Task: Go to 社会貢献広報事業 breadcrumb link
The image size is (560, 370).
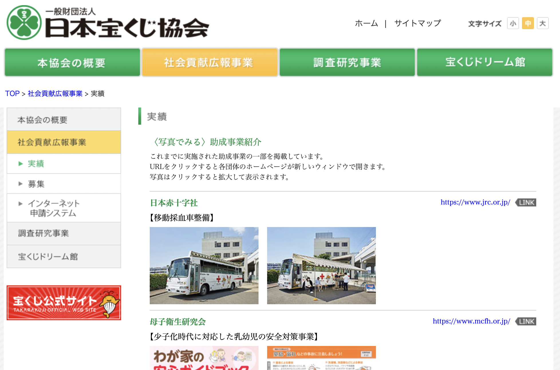Action: (x=55, y=94)
